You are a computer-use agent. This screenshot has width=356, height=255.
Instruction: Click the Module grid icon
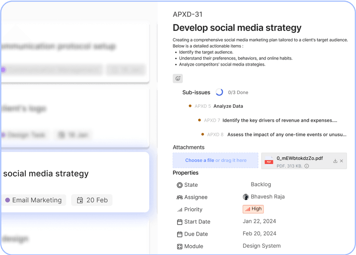tap(180, 247)
